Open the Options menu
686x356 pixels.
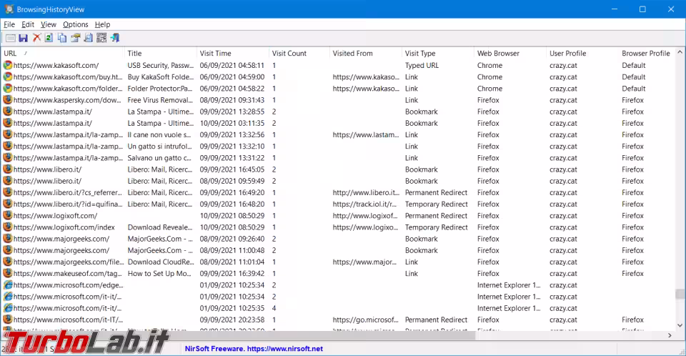[75, 24]
